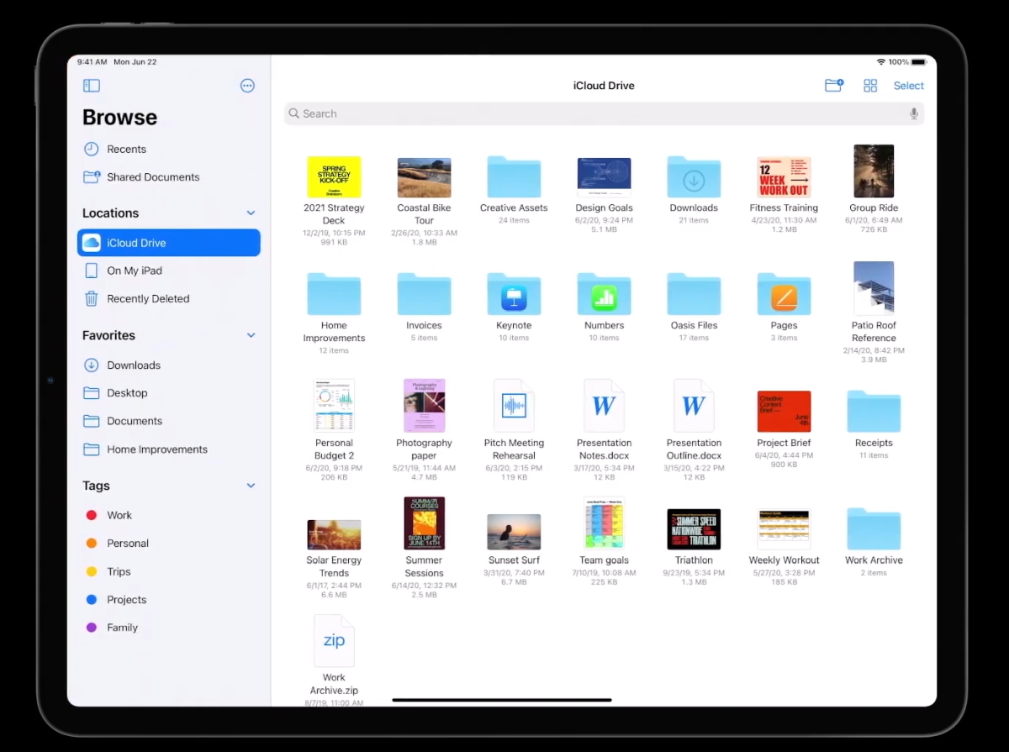Collapse the Favorites section chevron
This screenshot has height=752, width=1009.
251,335
